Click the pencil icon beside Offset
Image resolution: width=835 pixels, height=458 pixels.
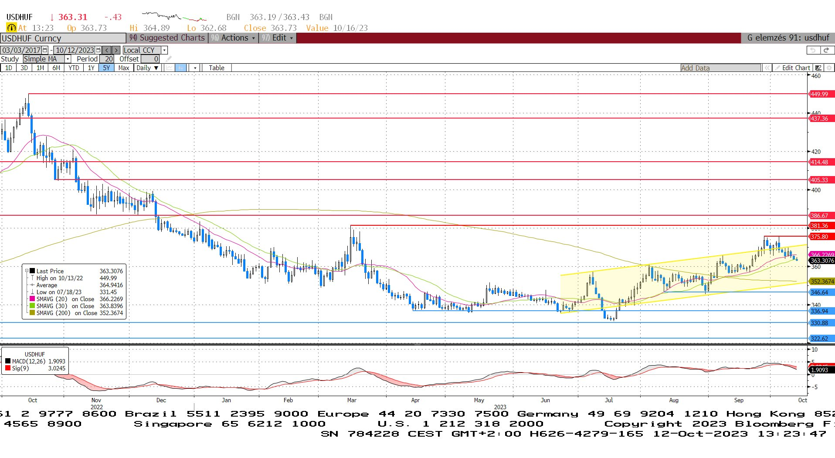pos(169,59)
